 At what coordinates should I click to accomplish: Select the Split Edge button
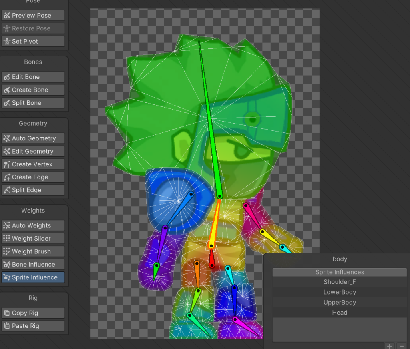tap(33, 190)
